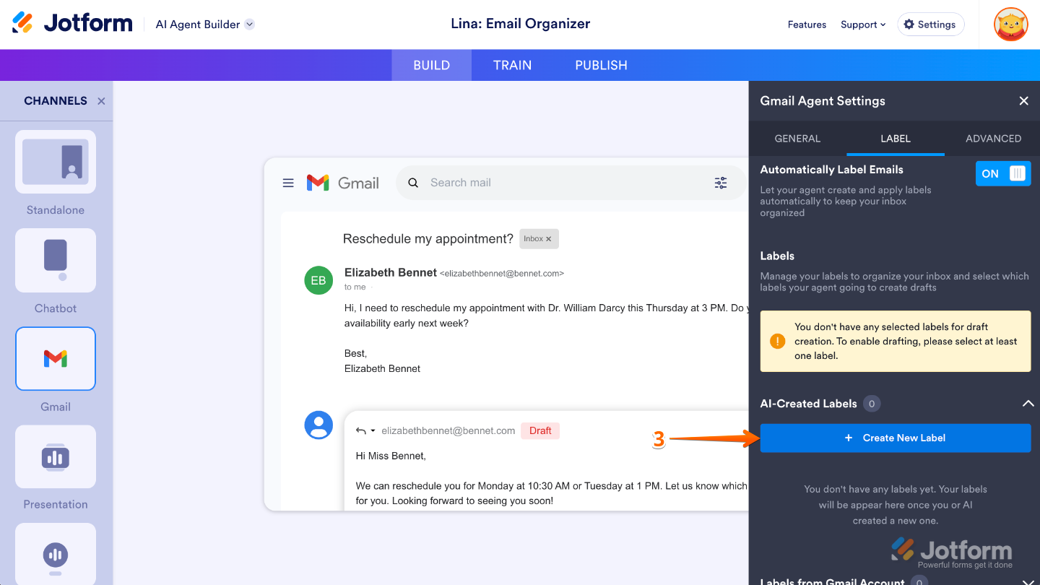The width and height of the screenshot is (1040, 585).
Task: Switch to the GENERAL settings tab
Action: pos(797,139)
